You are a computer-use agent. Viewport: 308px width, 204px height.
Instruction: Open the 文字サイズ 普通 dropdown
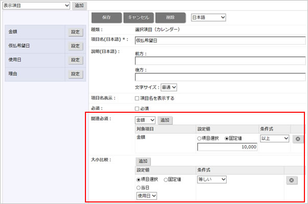coord(169,87)
